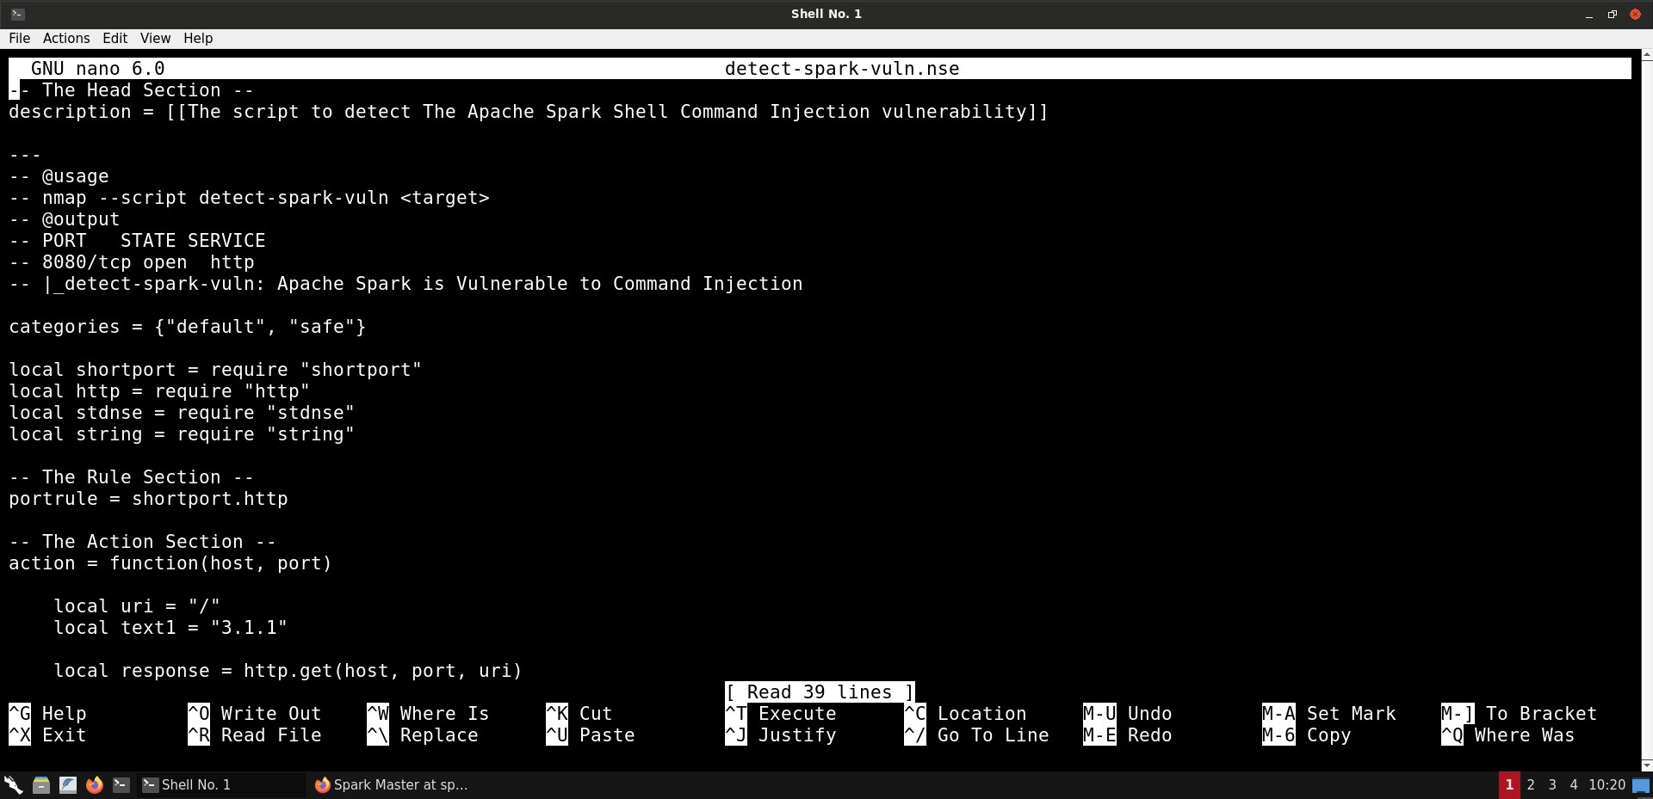Click the M-A Set Mark shortcut label
1653x799 pixels.
[1329, 714]
